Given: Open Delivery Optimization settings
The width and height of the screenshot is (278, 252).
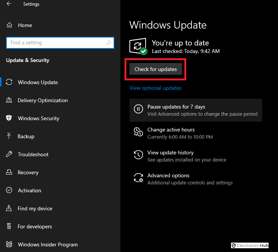Looking at the screenshot, I should (43, 100).
